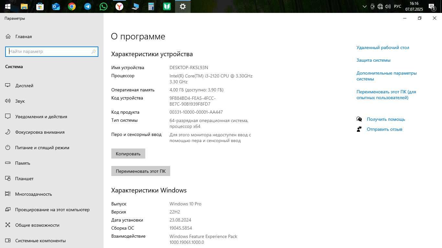Screen dimensions: 442x248
Task: Show hidden tray icons with the chevron
Action: (365, 6)
